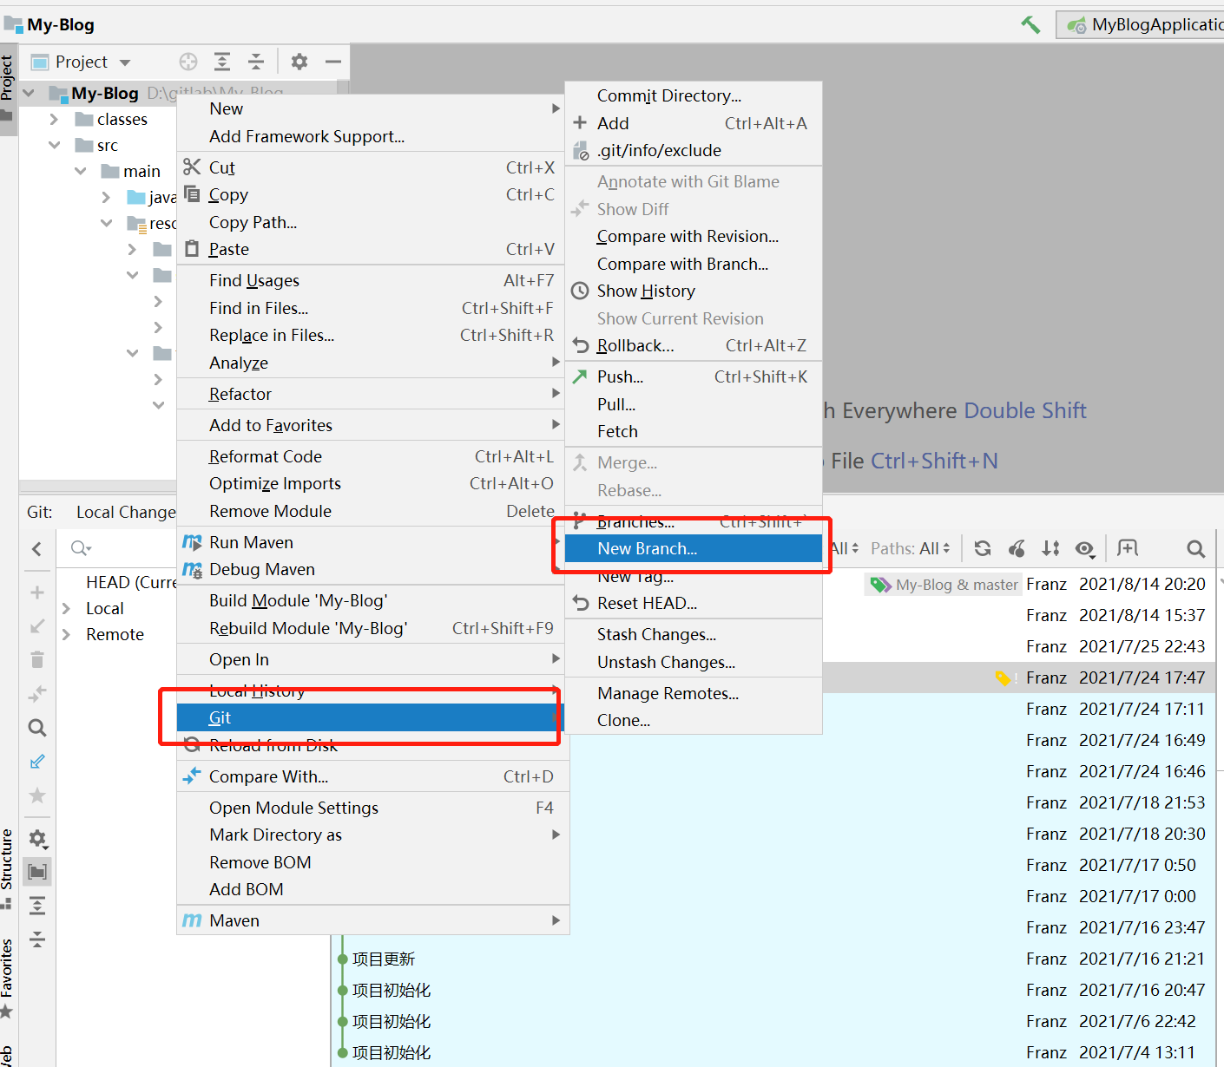
Task: Click the eye view options icon
Action: point(1084,548)
